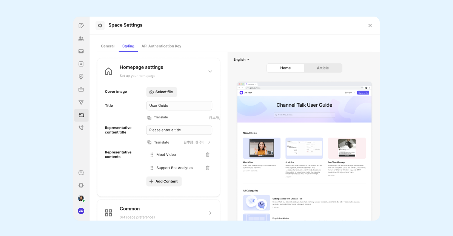453x236 pixels.
Task: Open the chat bubble icon in the lower sidebar
Action: click(81, 173)
